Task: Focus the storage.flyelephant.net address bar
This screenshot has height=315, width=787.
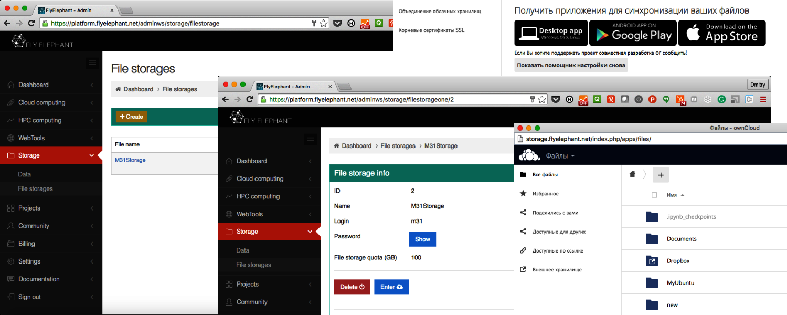Action: pyautogui.click(x=651, y=139)
